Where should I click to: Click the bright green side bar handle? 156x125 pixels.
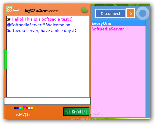coord(5,59)
